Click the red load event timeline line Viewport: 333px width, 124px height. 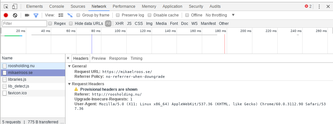click(x=224, y=44)
